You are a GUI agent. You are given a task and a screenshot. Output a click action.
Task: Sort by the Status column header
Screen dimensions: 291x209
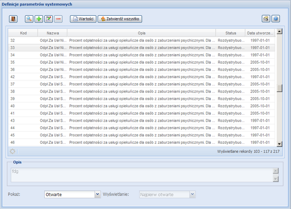tap(230, 33)
